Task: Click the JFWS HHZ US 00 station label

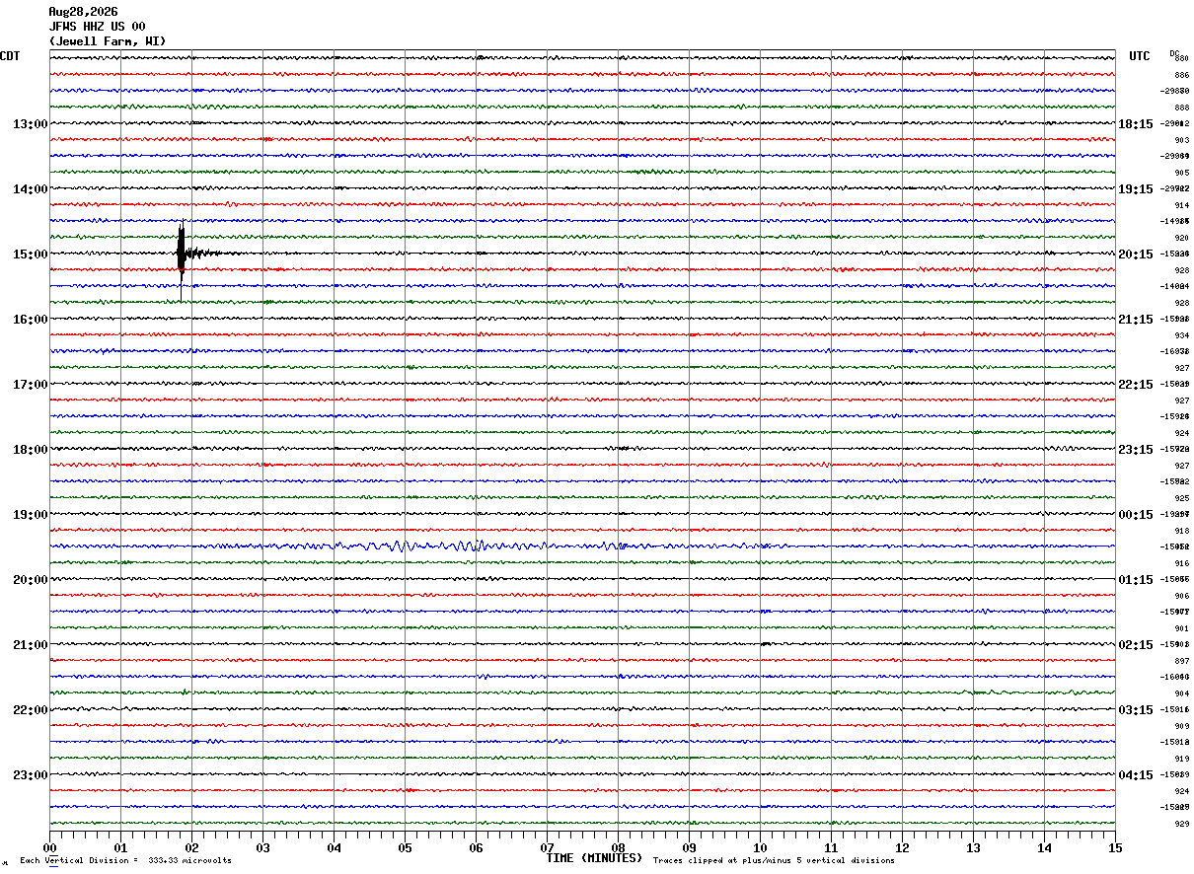Action: (x=97, y=27)
